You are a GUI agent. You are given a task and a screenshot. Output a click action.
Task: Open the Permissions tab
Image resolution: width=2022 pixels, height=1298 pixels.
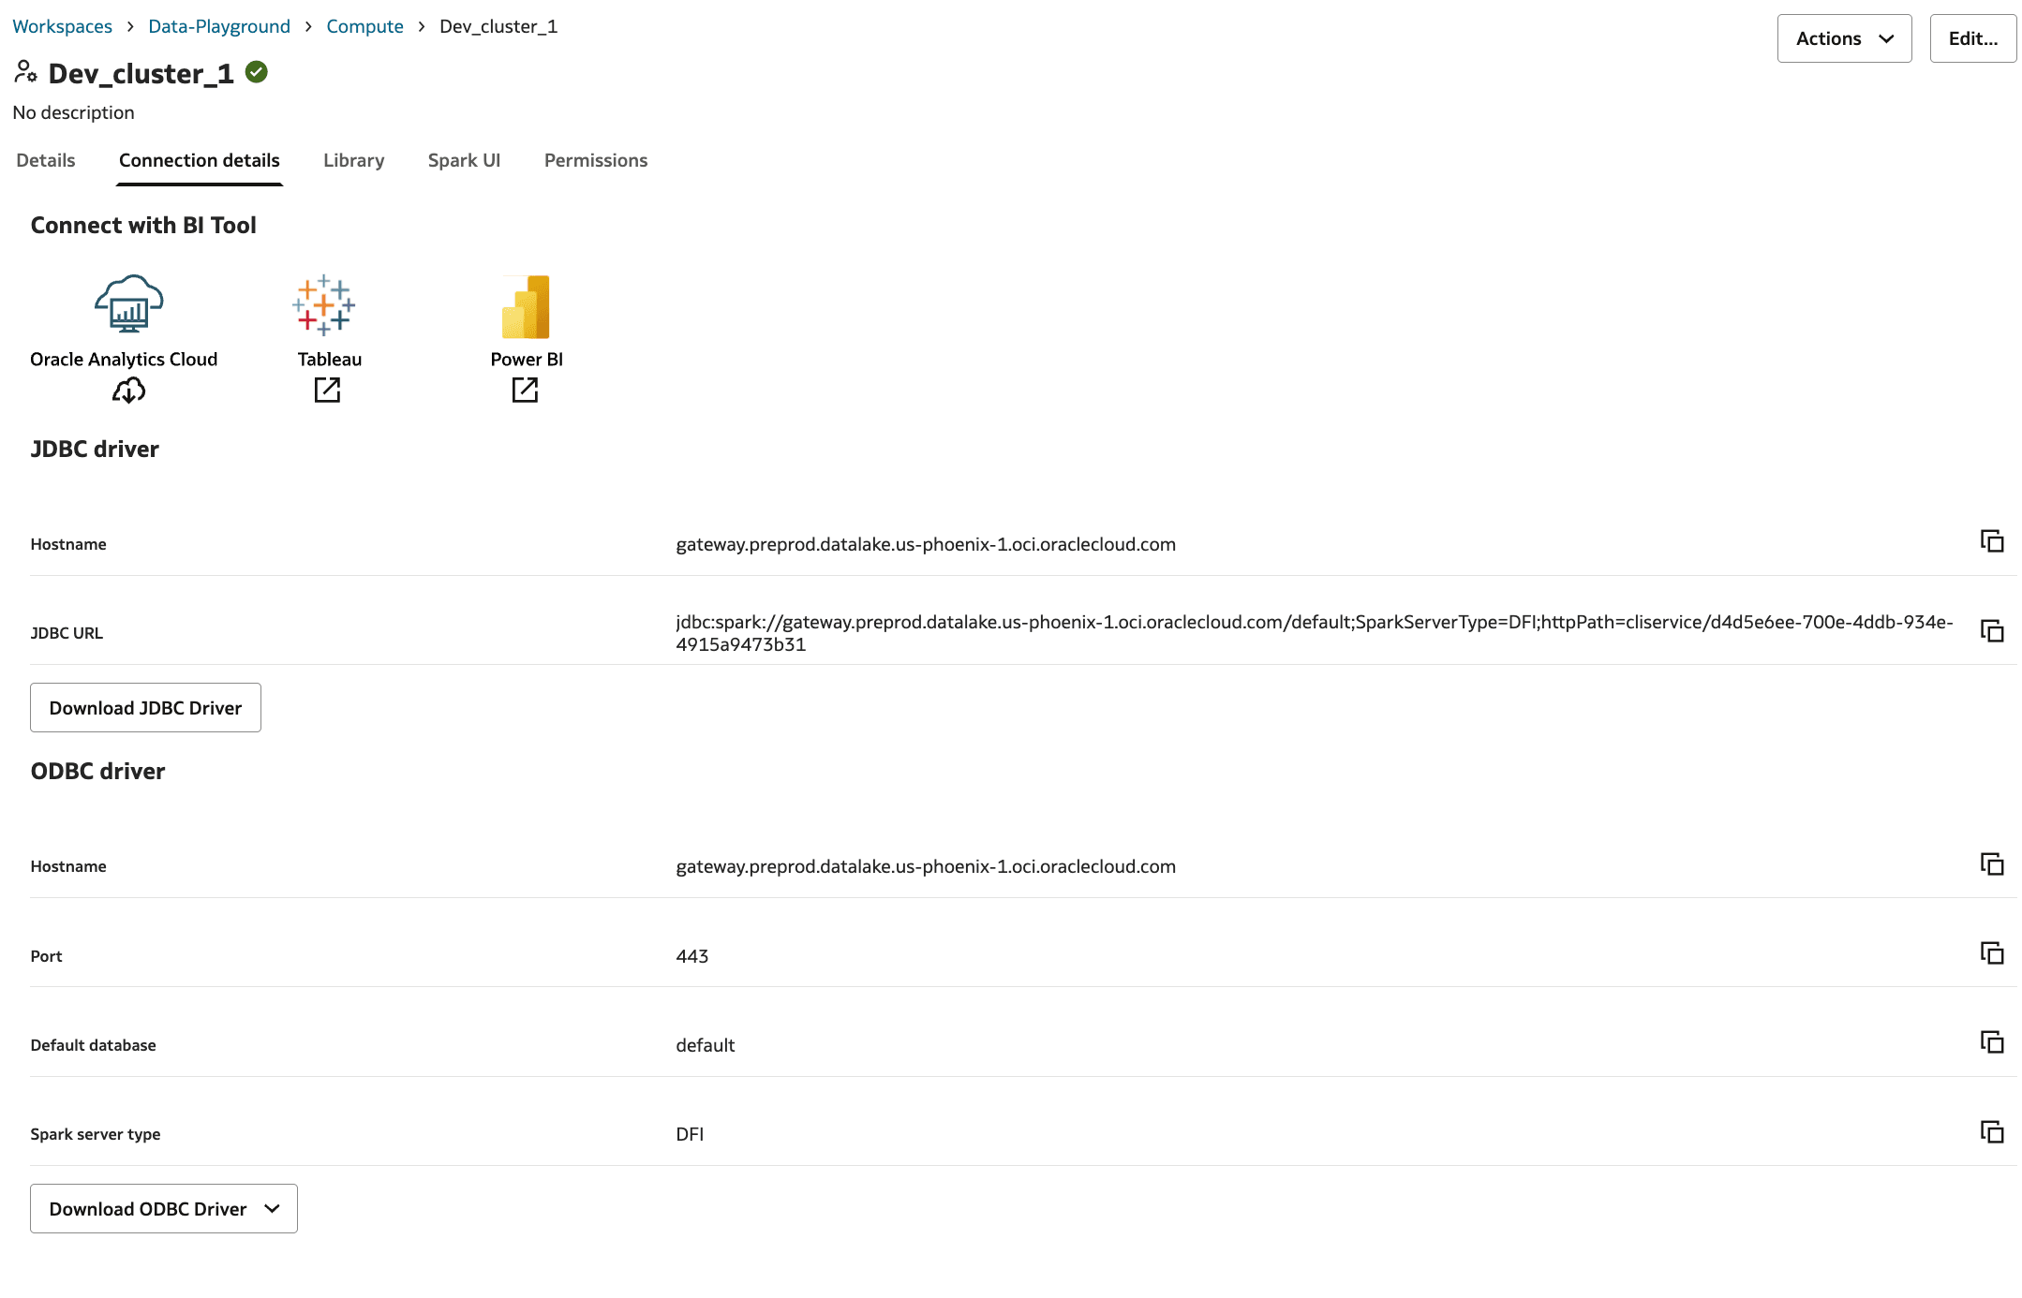pos(595,160)
